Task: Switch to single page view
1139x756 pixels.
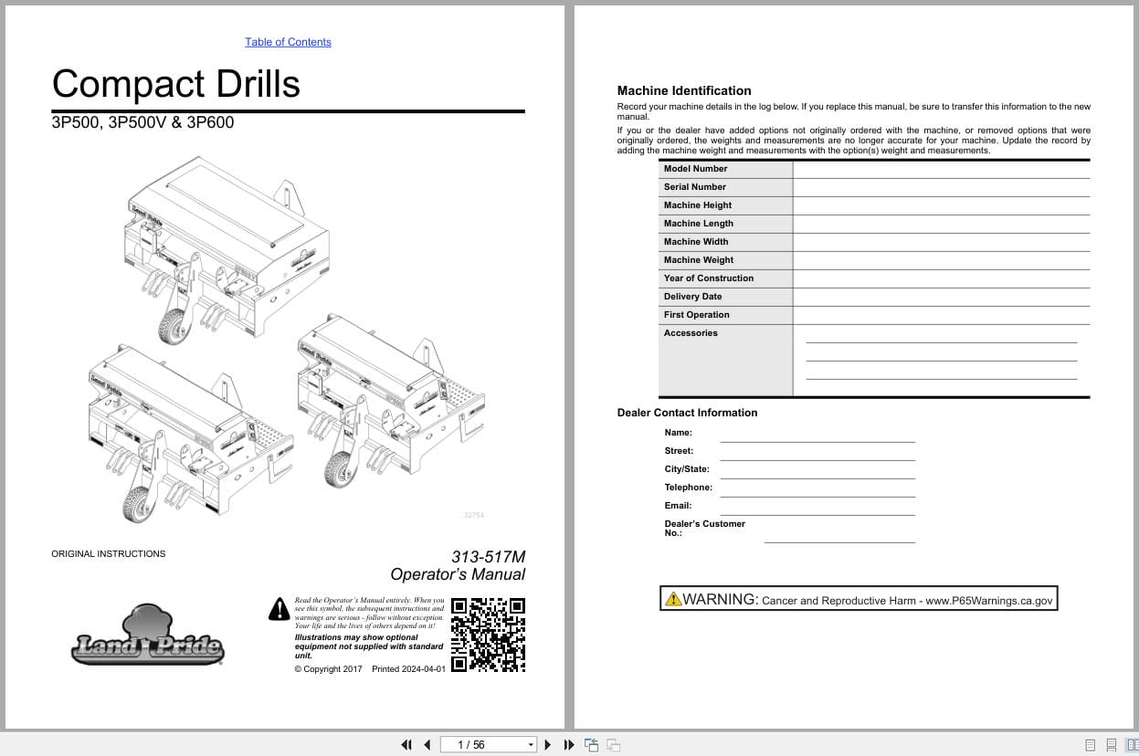Action: [x=1090, y=745]
